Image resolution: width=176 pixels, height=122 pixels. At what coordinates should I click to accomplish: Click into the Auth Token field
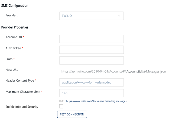click(x=91, y=50)
